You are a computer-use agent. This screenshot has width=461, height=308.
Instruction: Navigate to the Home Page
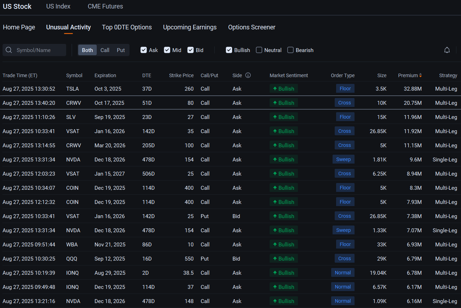tap(19, 27)
